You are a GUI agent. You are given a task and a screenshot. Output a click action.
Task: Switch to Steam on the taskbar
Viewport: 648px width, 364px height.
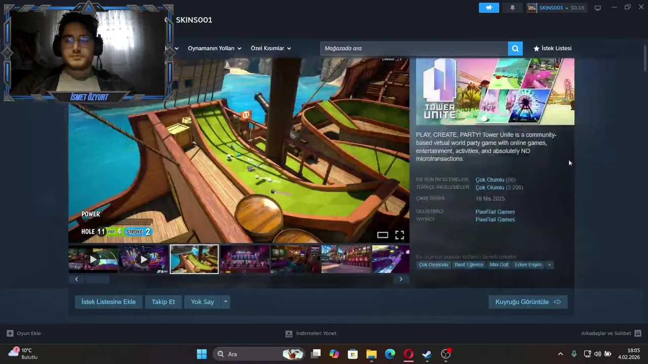click(427, 354)
